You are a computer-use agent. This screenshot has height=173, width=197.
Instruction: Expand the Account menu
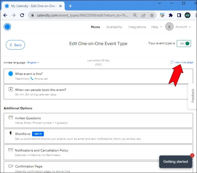(x=183, y=27)
